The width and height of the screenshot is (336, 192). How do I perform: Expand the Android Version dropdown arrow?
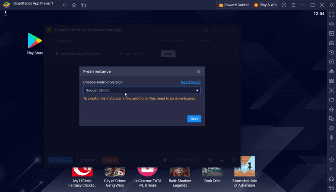pos(197,90)
